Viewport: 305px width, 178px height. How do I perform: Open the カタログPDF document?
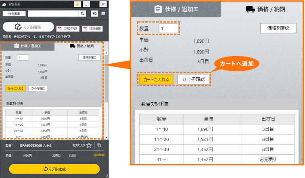coord(68,29)
